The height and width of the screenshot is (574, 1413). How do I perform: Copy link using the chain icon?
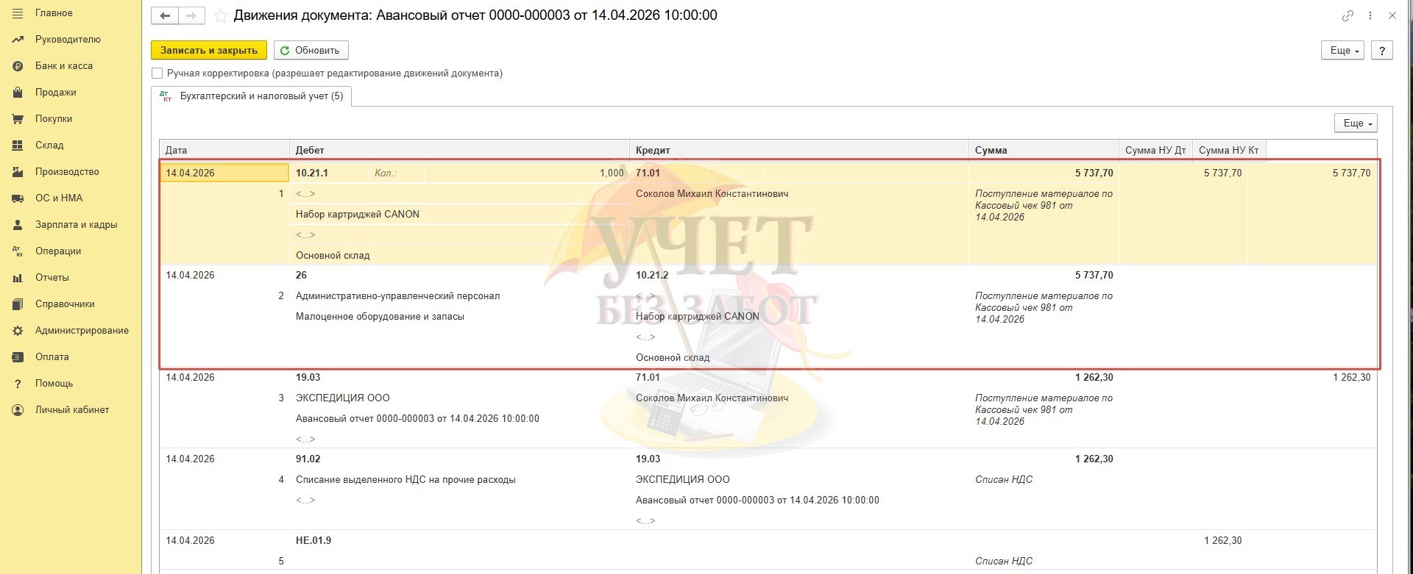tap(1348, 15)
